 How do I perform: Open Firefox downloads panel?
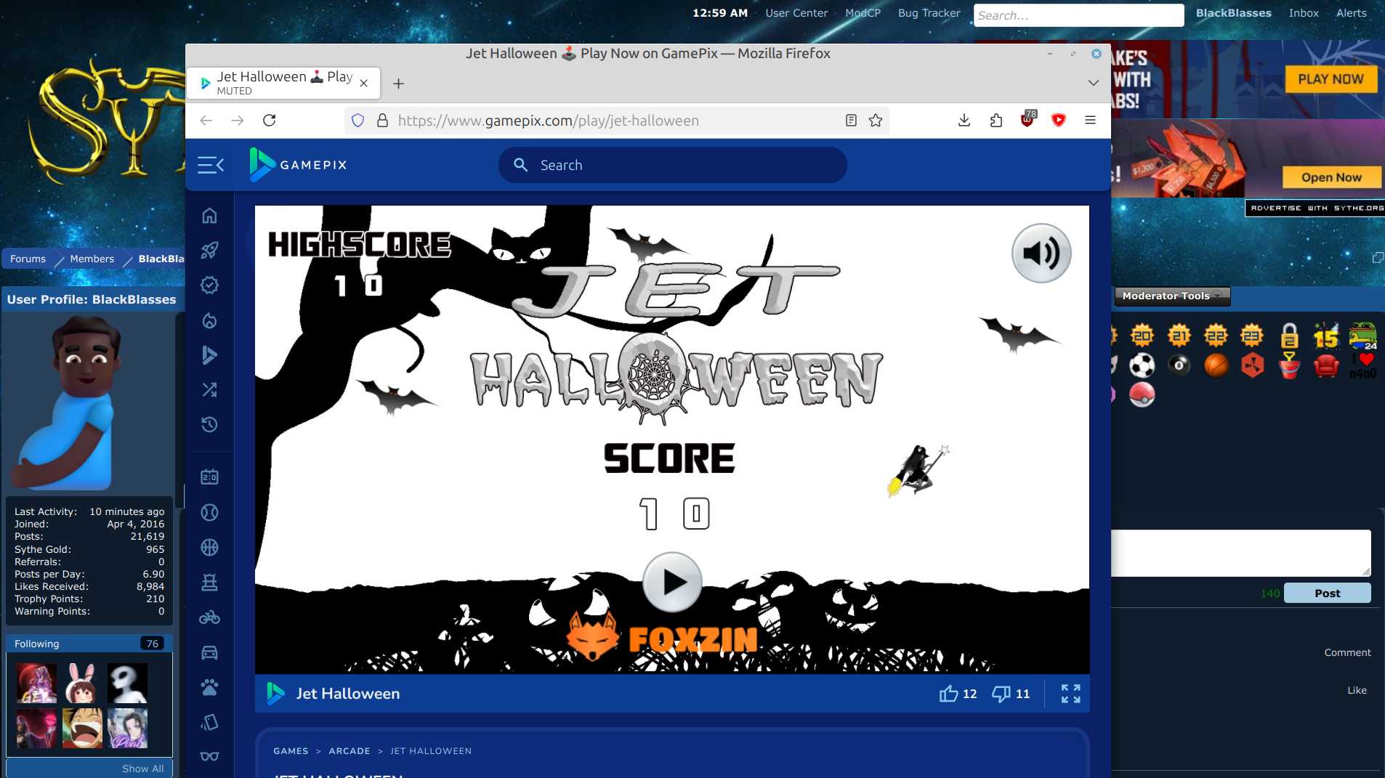(x=964, y=121)
